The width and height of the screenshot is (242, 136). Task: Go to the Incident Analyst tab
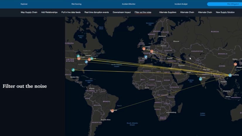[181, 4]
